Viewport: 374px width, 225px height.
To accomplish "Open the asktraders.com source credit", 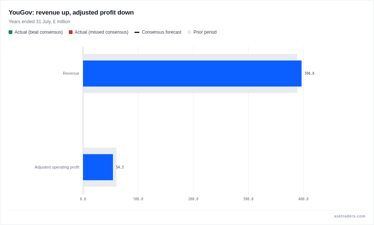I will [x=349, y=216].
